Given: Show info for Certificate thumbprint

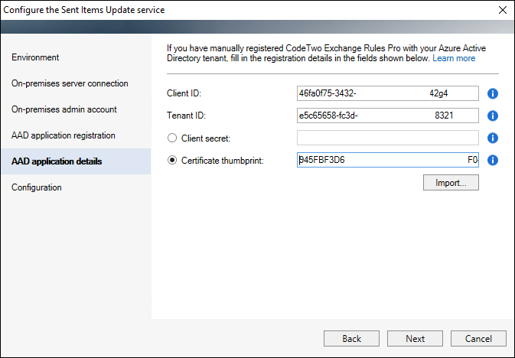Looking at the screenshot, I should (x=492, y=161).
